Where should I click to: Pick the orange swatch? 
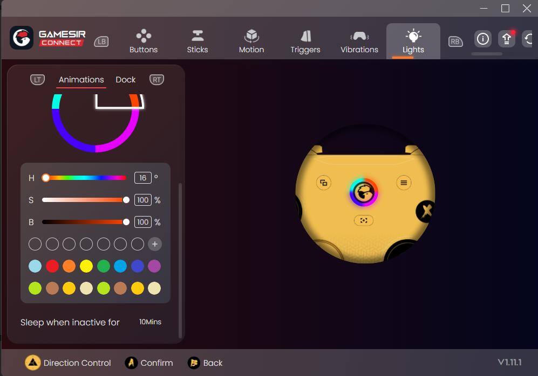point(69,266)
